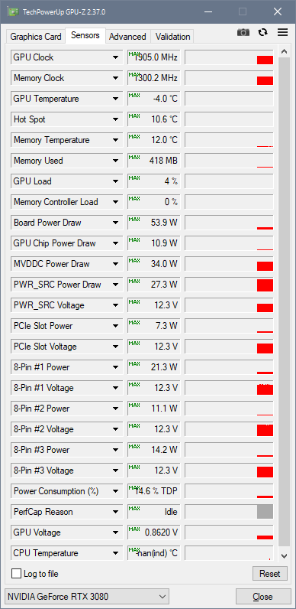This screenshot has height=609, width=296.
Task: Expand the Memory Temperature dropdown arrow
Action: tap(115, 140)
